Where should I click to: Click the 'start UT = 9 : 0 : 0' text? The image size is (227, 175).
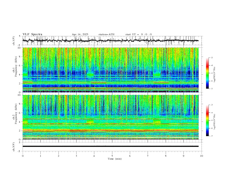pyautogui.click(x=138, y=34)
